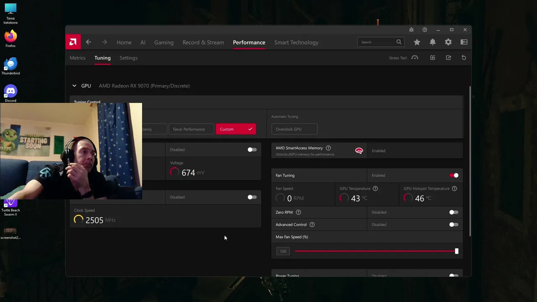This screenshot has width=537, height=302.
Task: Start the Stress Test gauge icon
Action: click(415, 57)
